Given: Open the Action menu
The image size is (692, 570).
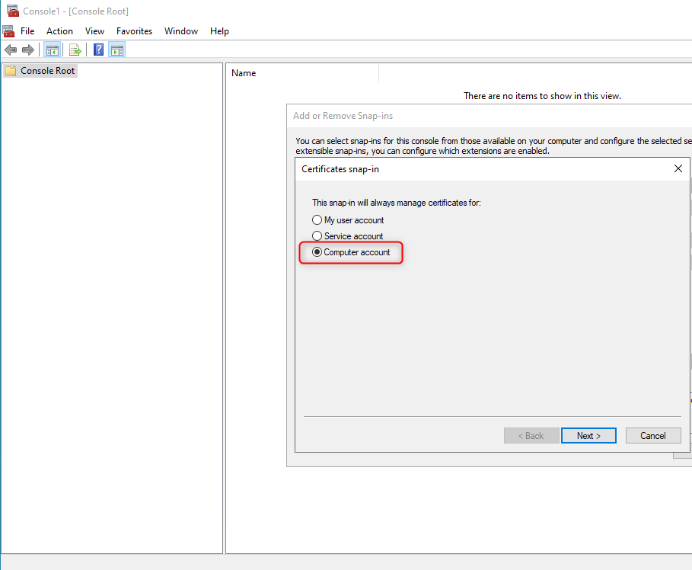Looking at the screenshot, I should 59,31.
